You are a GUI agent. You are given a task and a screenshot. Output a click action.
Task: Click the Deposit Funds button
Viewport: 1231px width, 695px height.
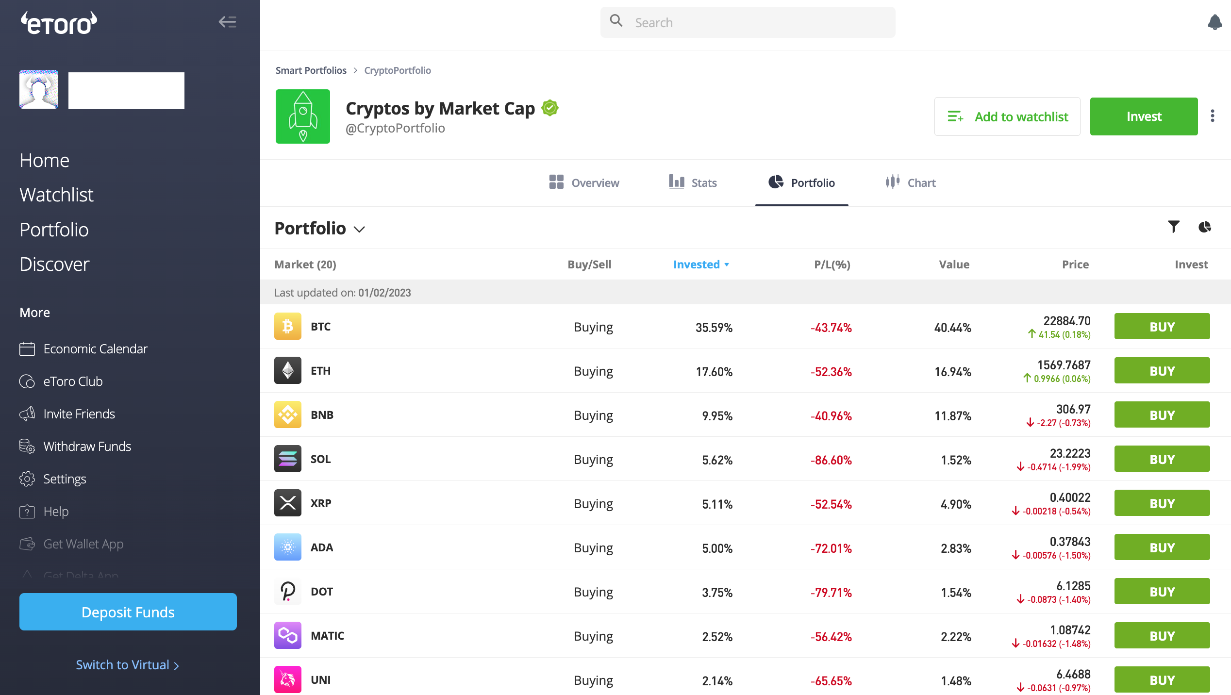tap(128, 612)
